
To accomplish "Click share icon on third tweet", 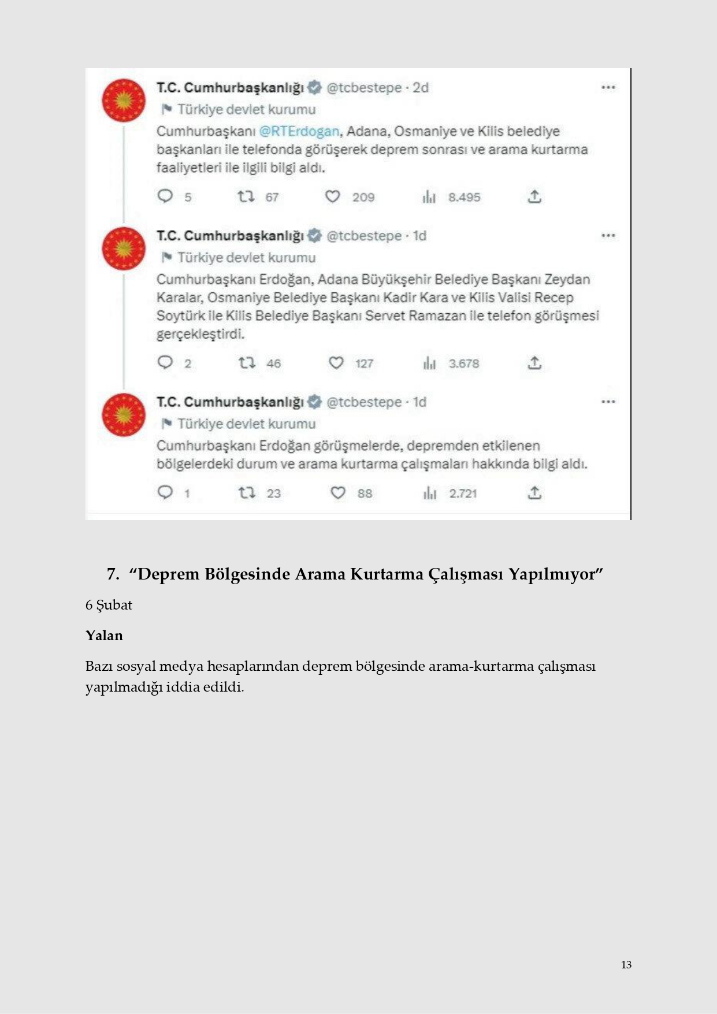I will tap(534, 493).
